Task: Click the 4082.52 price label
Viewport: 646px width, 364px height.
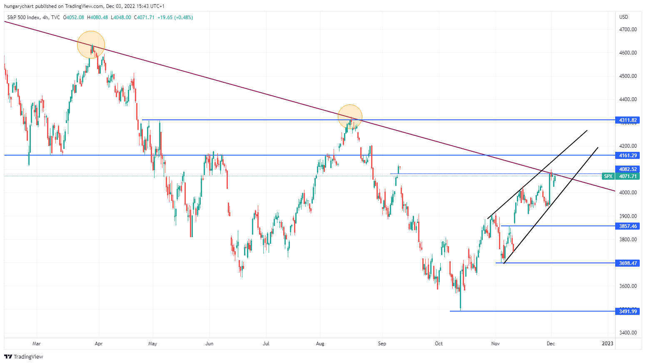Action: pos(628,169)
